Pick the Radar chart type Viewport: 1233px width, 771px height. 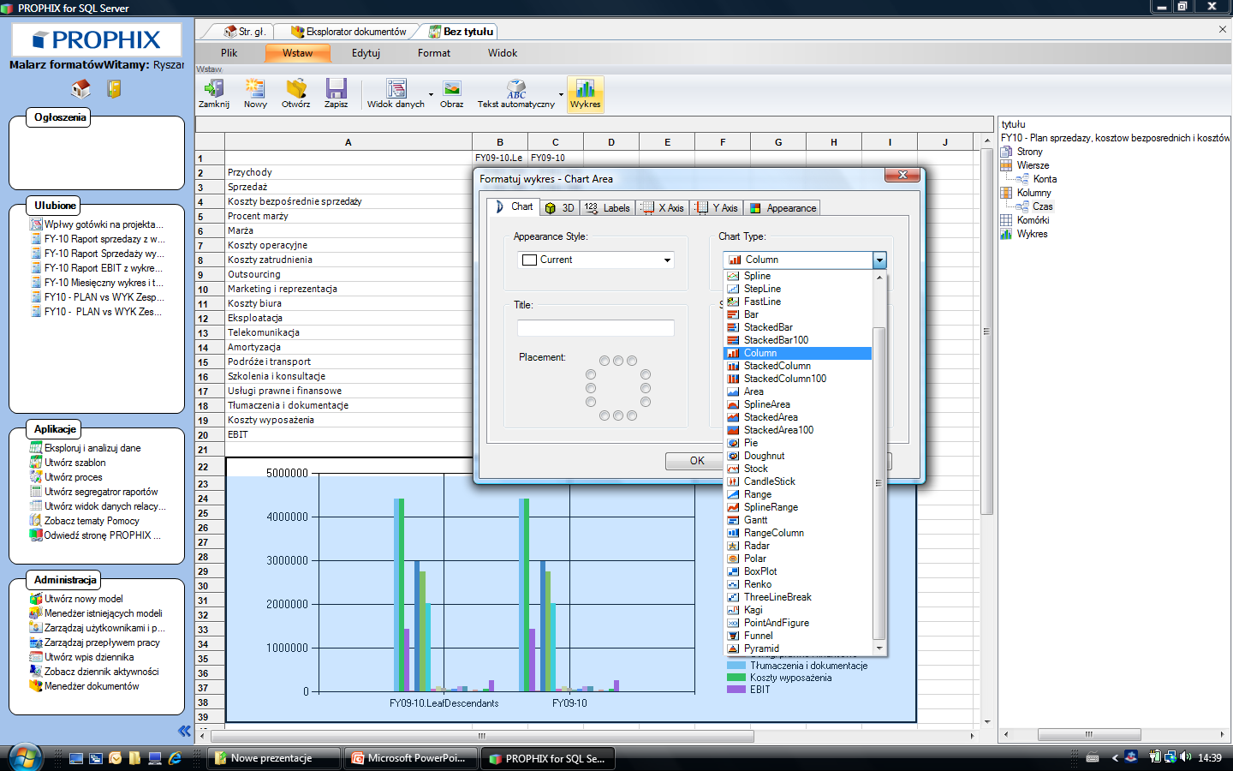coord(756,546)
